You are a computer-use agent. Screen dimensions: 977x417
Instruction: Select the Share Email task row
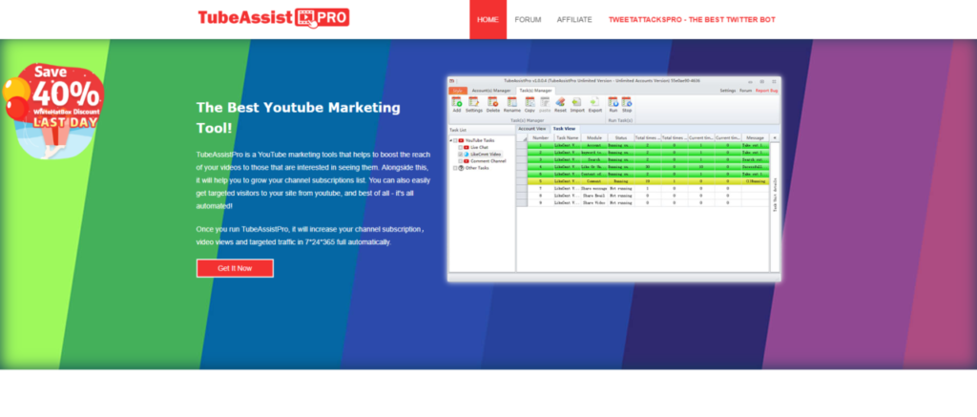tap(648, 196)
